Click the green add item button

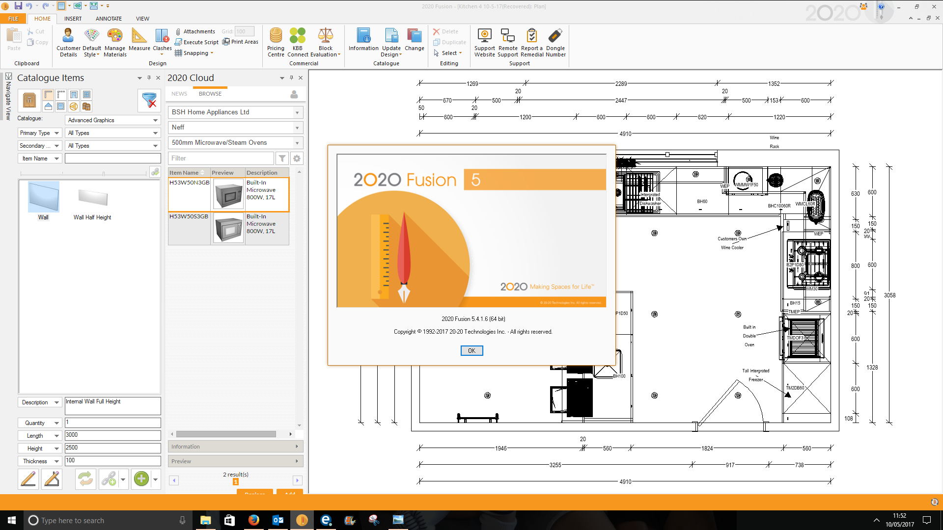(141, 478)
